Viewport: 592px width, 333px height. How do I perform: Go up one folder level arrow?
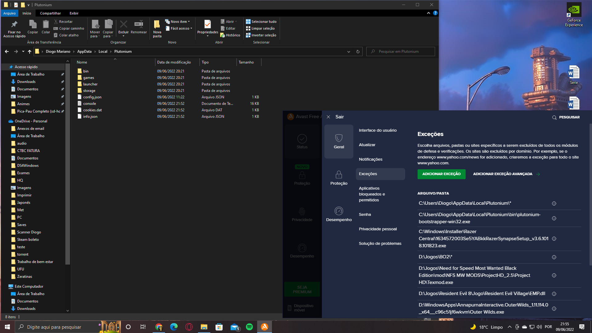pyautogui.click(x=30, y=51)
